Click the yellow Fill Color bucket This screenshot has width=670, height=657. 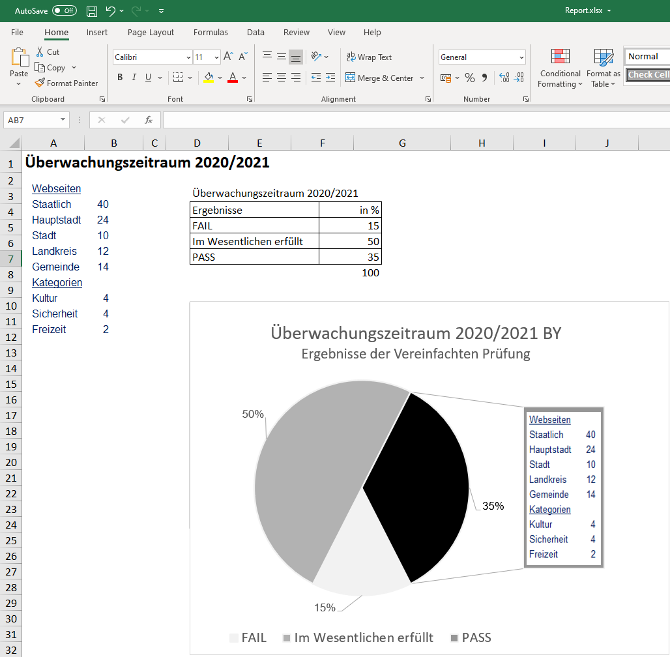pyautogui.click(x=209, y=78)
